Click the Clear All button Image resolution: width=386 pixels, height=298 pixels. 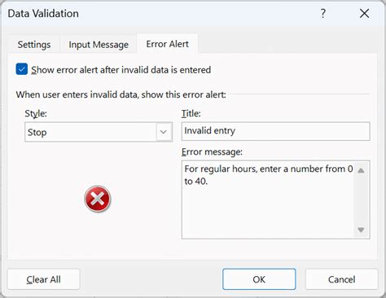pyautogui.click(x=43, y=279)
